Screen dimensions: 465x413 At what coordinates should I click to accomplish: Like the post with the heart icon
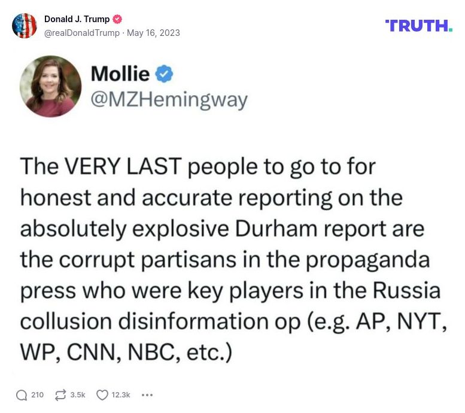[102, 395]
